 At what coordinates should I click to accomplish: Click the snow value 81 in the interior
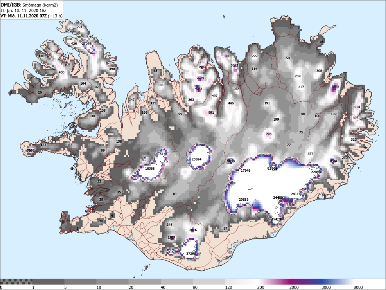click(x=175, y=194)
